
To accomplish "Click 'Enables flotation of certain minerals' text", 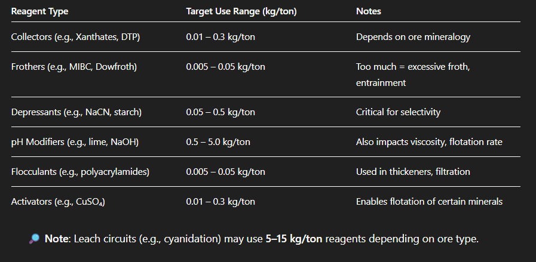I will pos(429,202).
